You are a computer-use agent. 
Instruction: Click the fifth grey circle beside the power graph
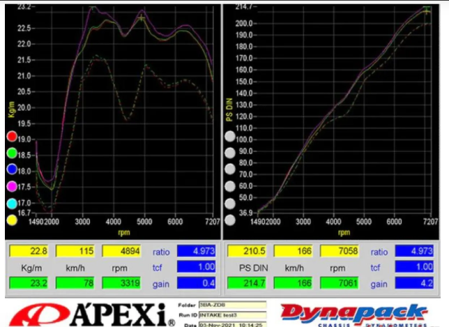pos(230,204)
